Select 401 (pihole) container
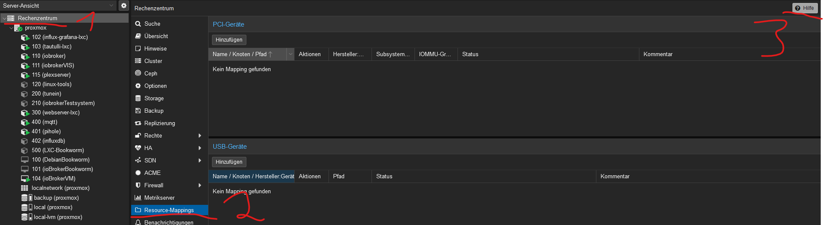Image resolution: width=823 pixels, height=225 pixels. pos(46,132)
